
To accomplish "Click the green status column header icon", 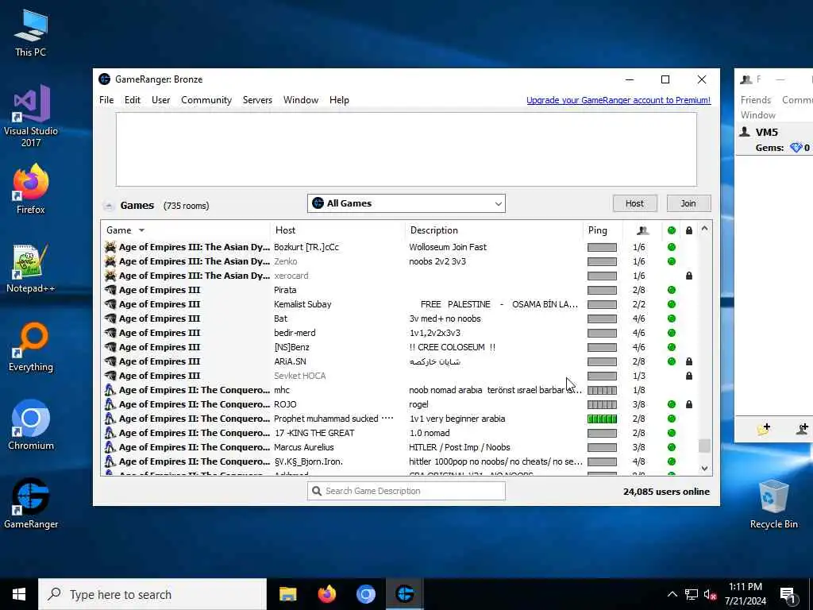I will tap(672, 230).
